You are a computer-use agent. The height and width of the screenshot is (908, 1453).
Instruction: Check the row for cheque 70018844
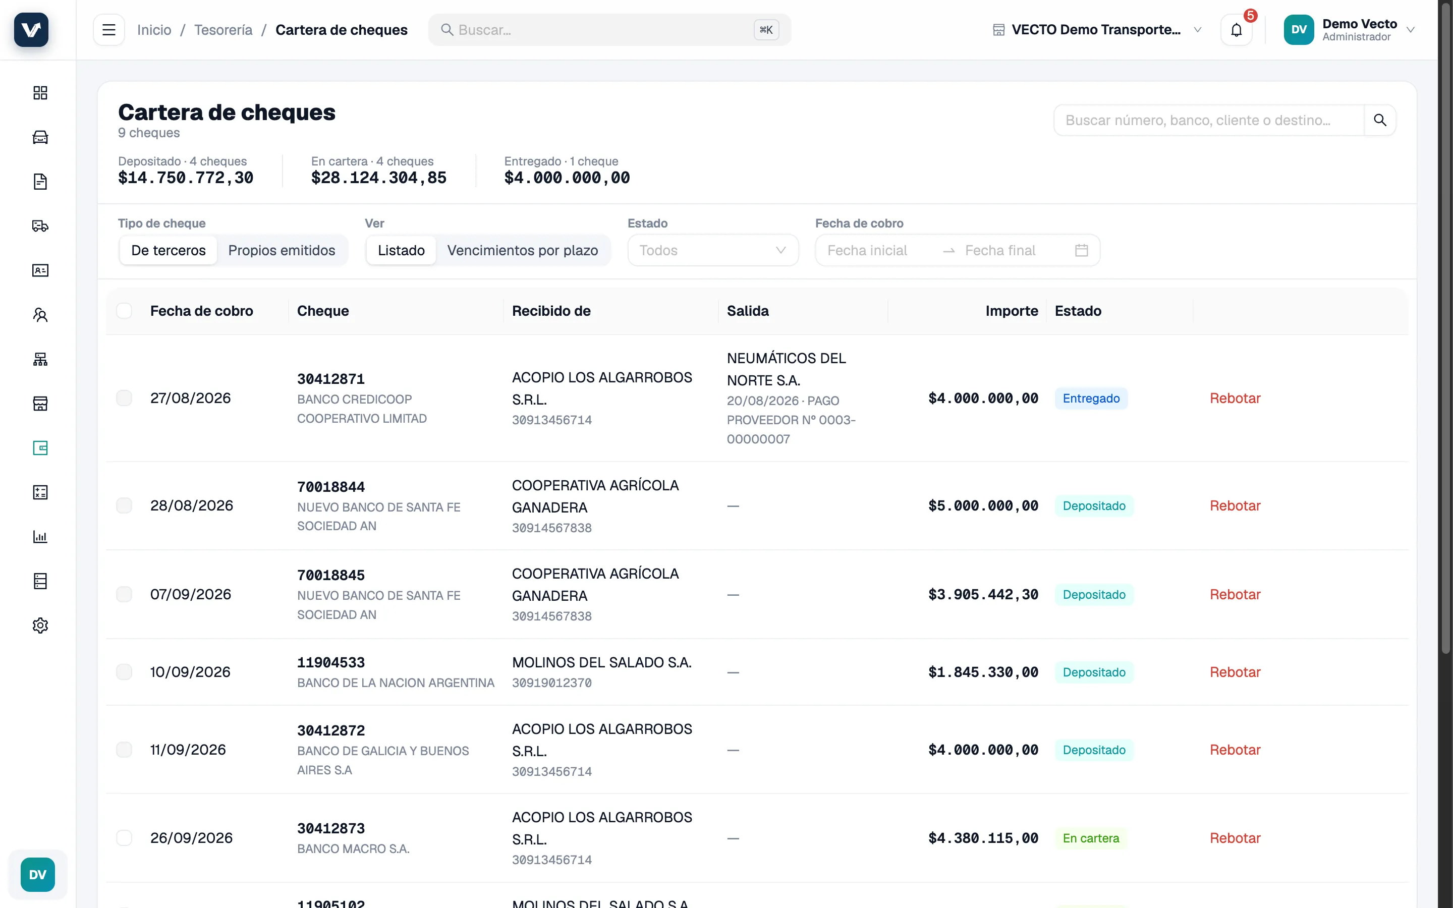(x=124, y=505)
